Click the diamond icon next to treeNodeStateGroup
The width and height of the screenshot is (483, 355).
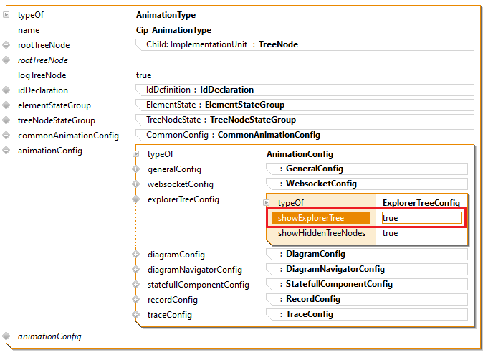coord(7,120)
